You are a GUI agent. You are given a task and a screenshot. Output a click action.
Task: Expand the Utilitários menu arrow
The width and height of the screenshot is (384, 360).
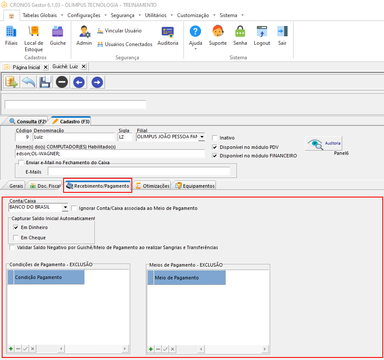point(172,15)
